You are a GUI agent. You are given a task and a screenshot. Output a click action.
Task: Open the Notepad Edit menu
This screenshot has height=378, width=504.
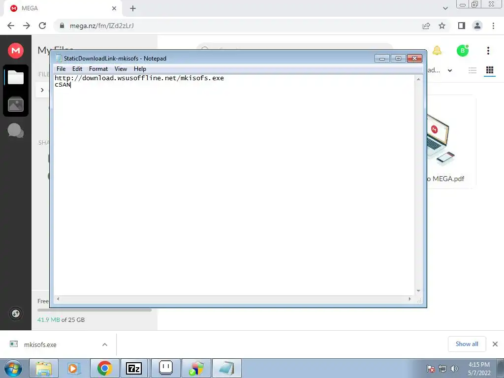pos(77,69)
